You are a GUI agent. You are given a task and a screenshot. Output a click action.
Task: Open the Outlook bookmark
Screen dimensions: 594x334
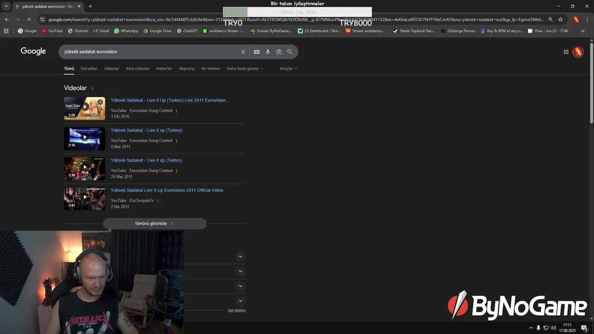77,31
